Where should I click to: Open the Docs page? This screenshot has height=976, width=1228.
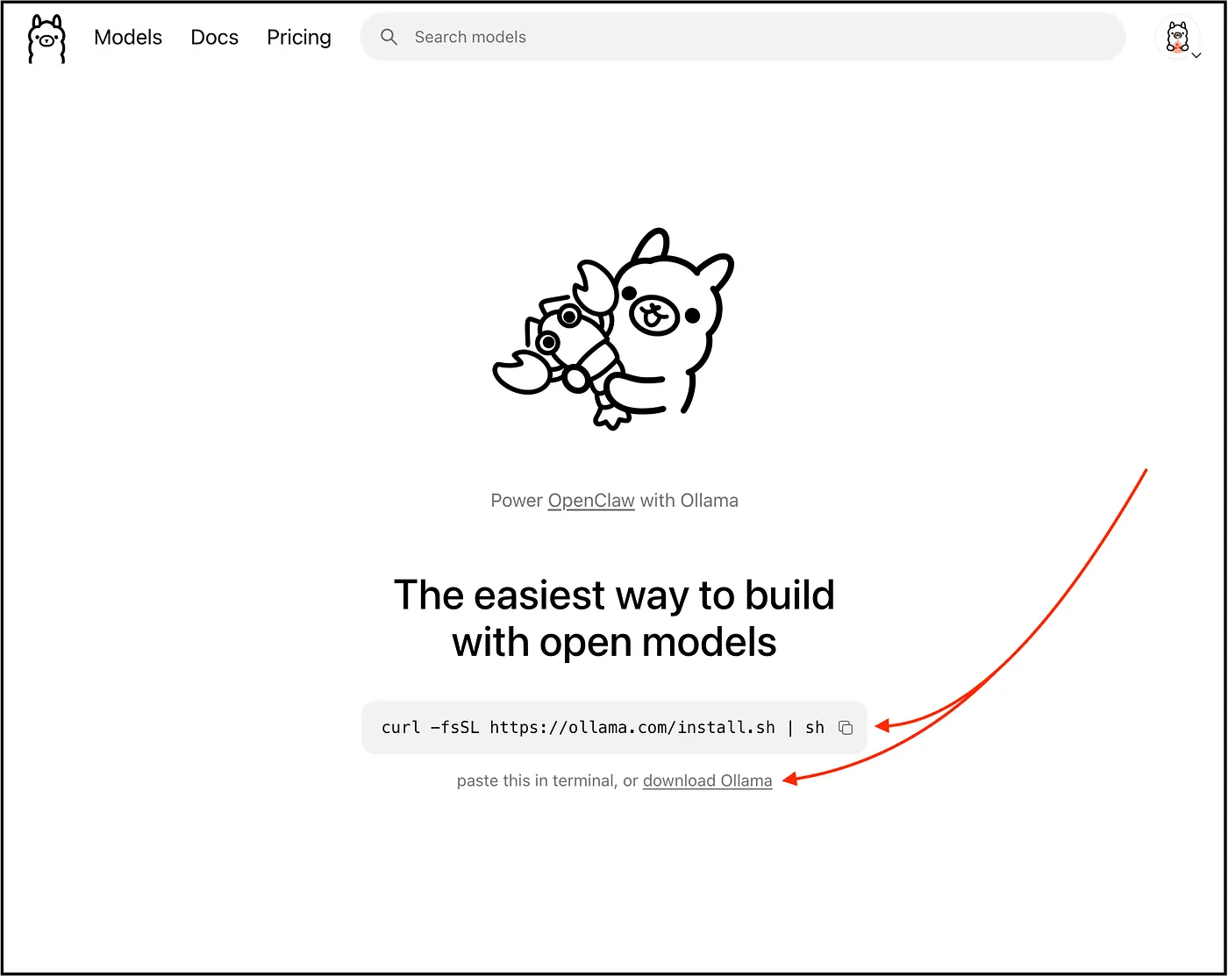pyautogui.click(x=215, y=38)
